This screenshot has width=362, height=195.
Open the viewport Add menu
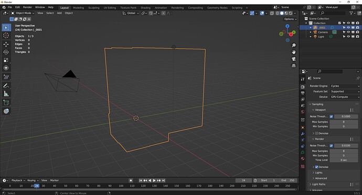click(x=59, y=13)
